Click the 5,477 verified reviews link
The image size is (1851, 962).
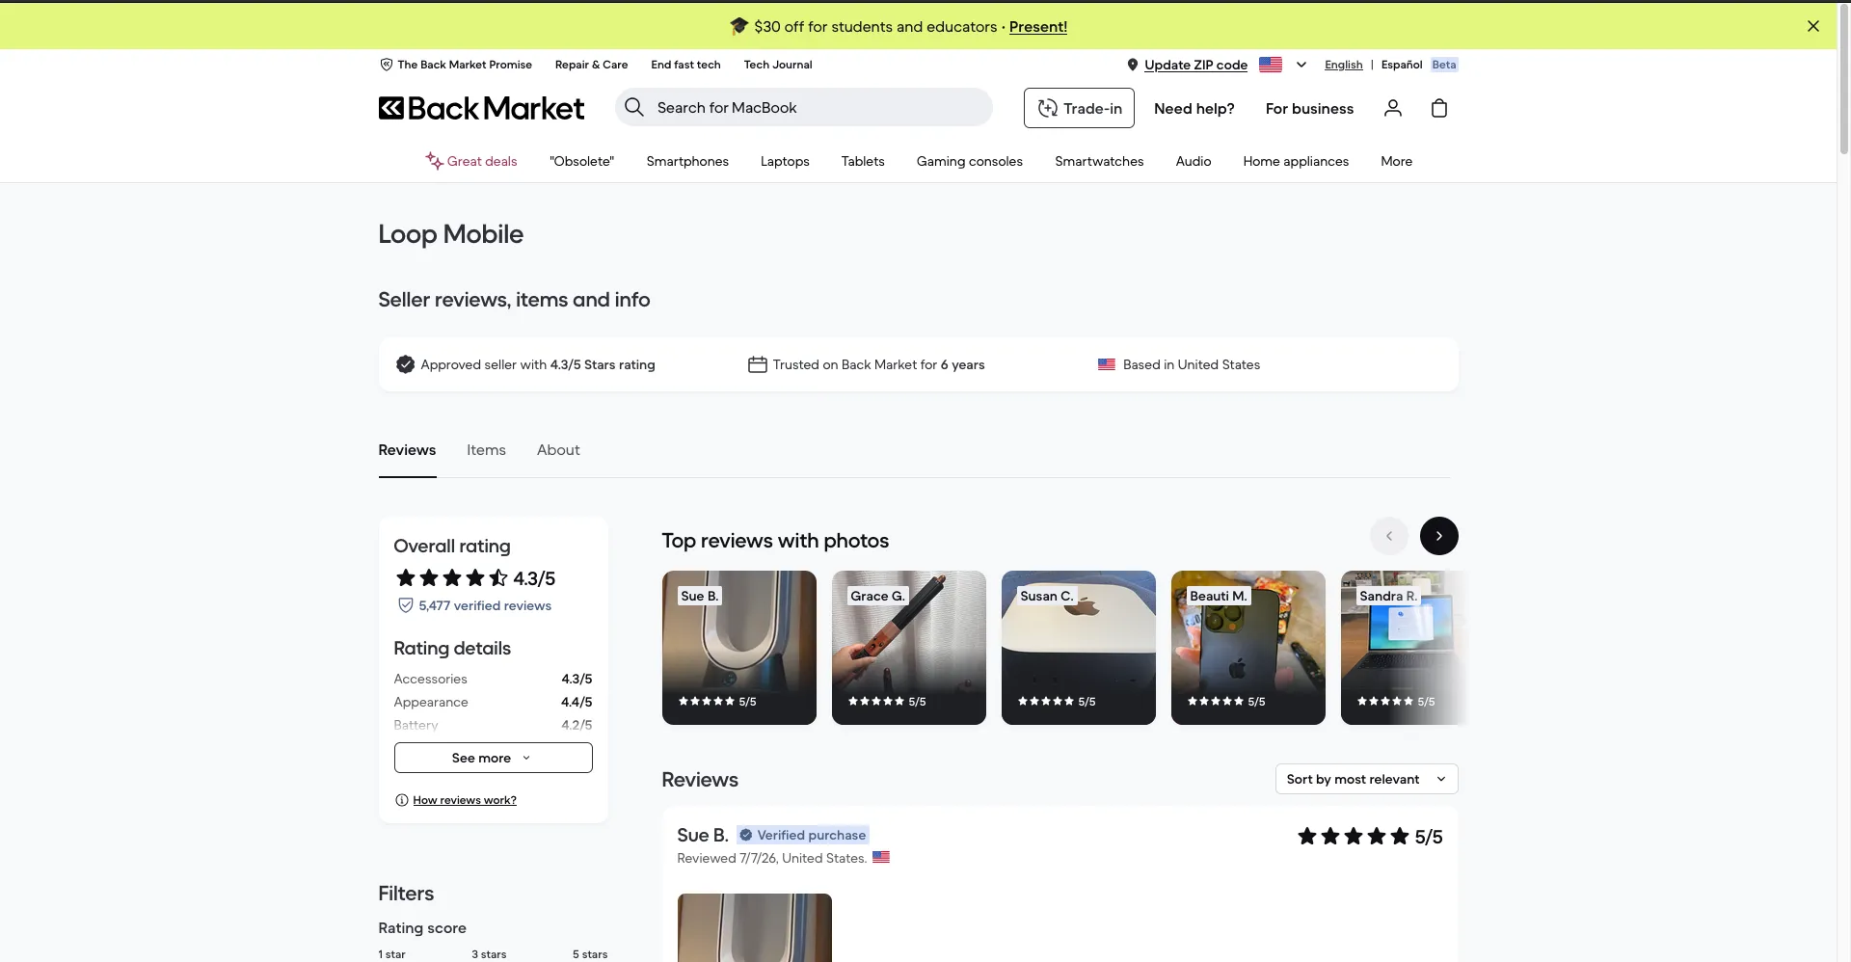pyautogui.click(x=485, y=605)
